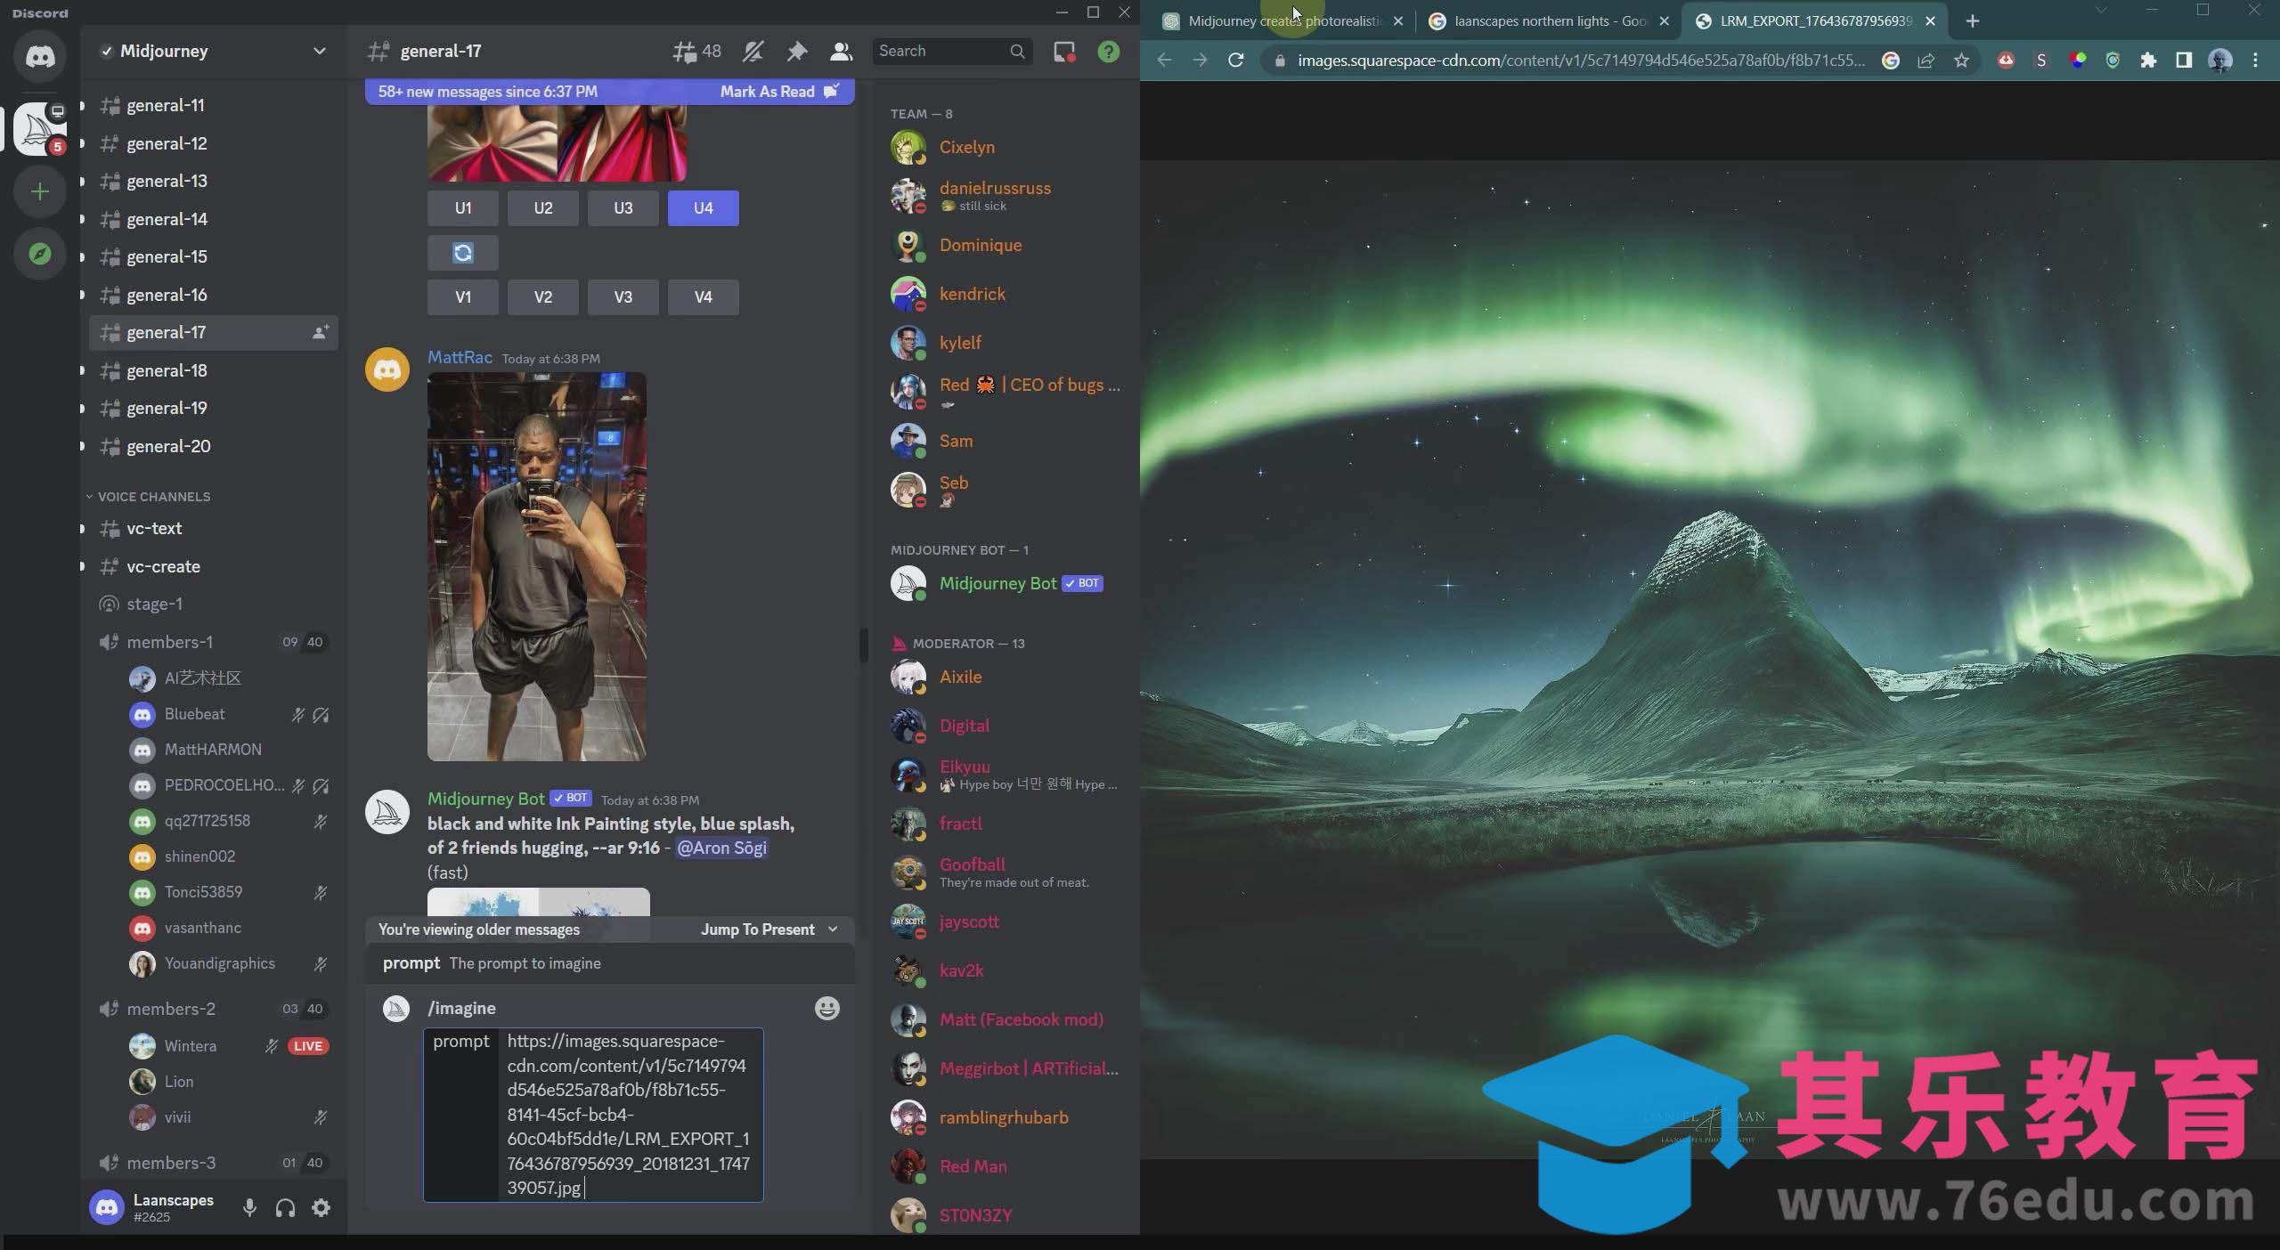Viewport: 2280px width, 1250px height.
Task: Click the Explore Discoverable Servers compass icon
Action: pos(40,255)
